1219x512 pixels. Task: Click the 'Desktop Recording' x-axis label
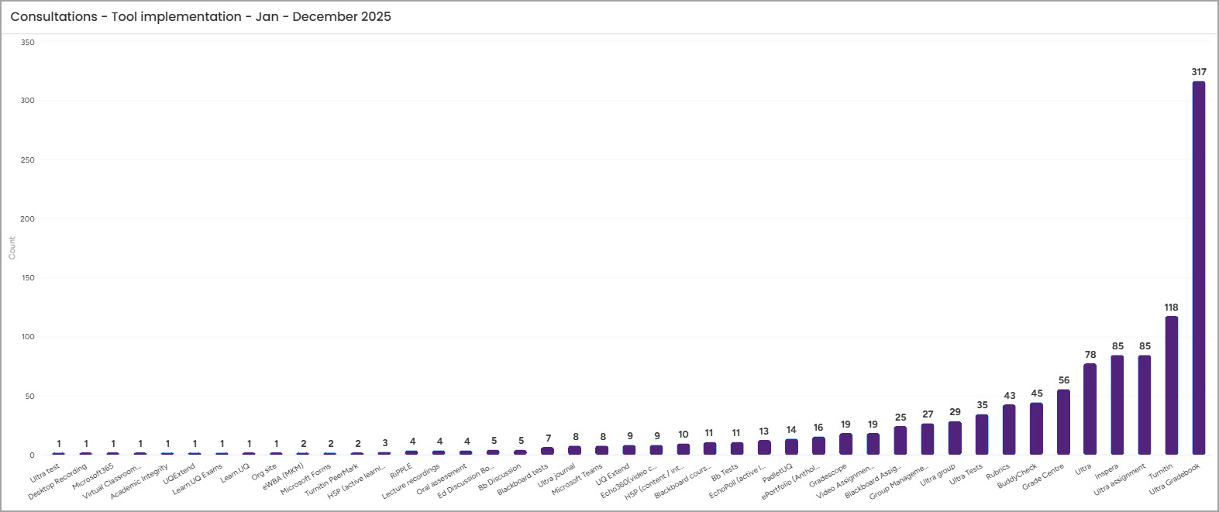[x=58, y=482]
